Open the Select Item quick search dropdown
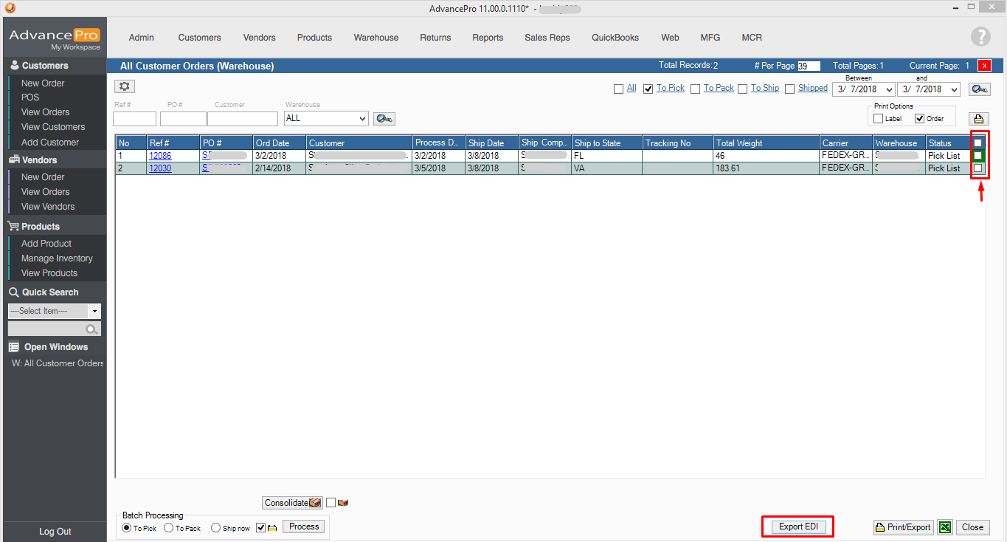Viewport: 1007px width, 542px height. (95, 312)
